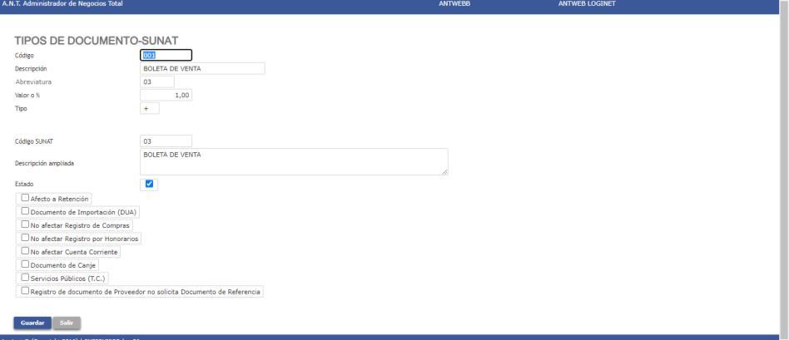This screenshot has height=340, width=789.
Task: Select Servicios Públicos (T.C.) checkbox
Action: (25, 278)
